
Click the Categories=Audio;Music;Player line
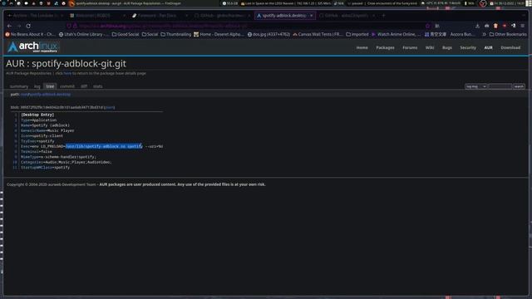[x=66, y=163]
